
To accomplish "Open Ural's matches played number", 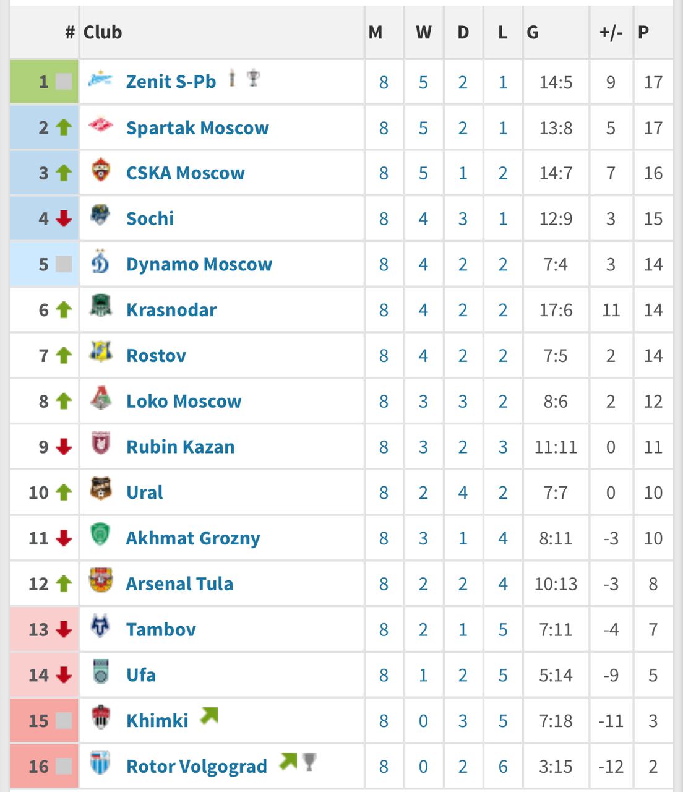I will [384, 493].
